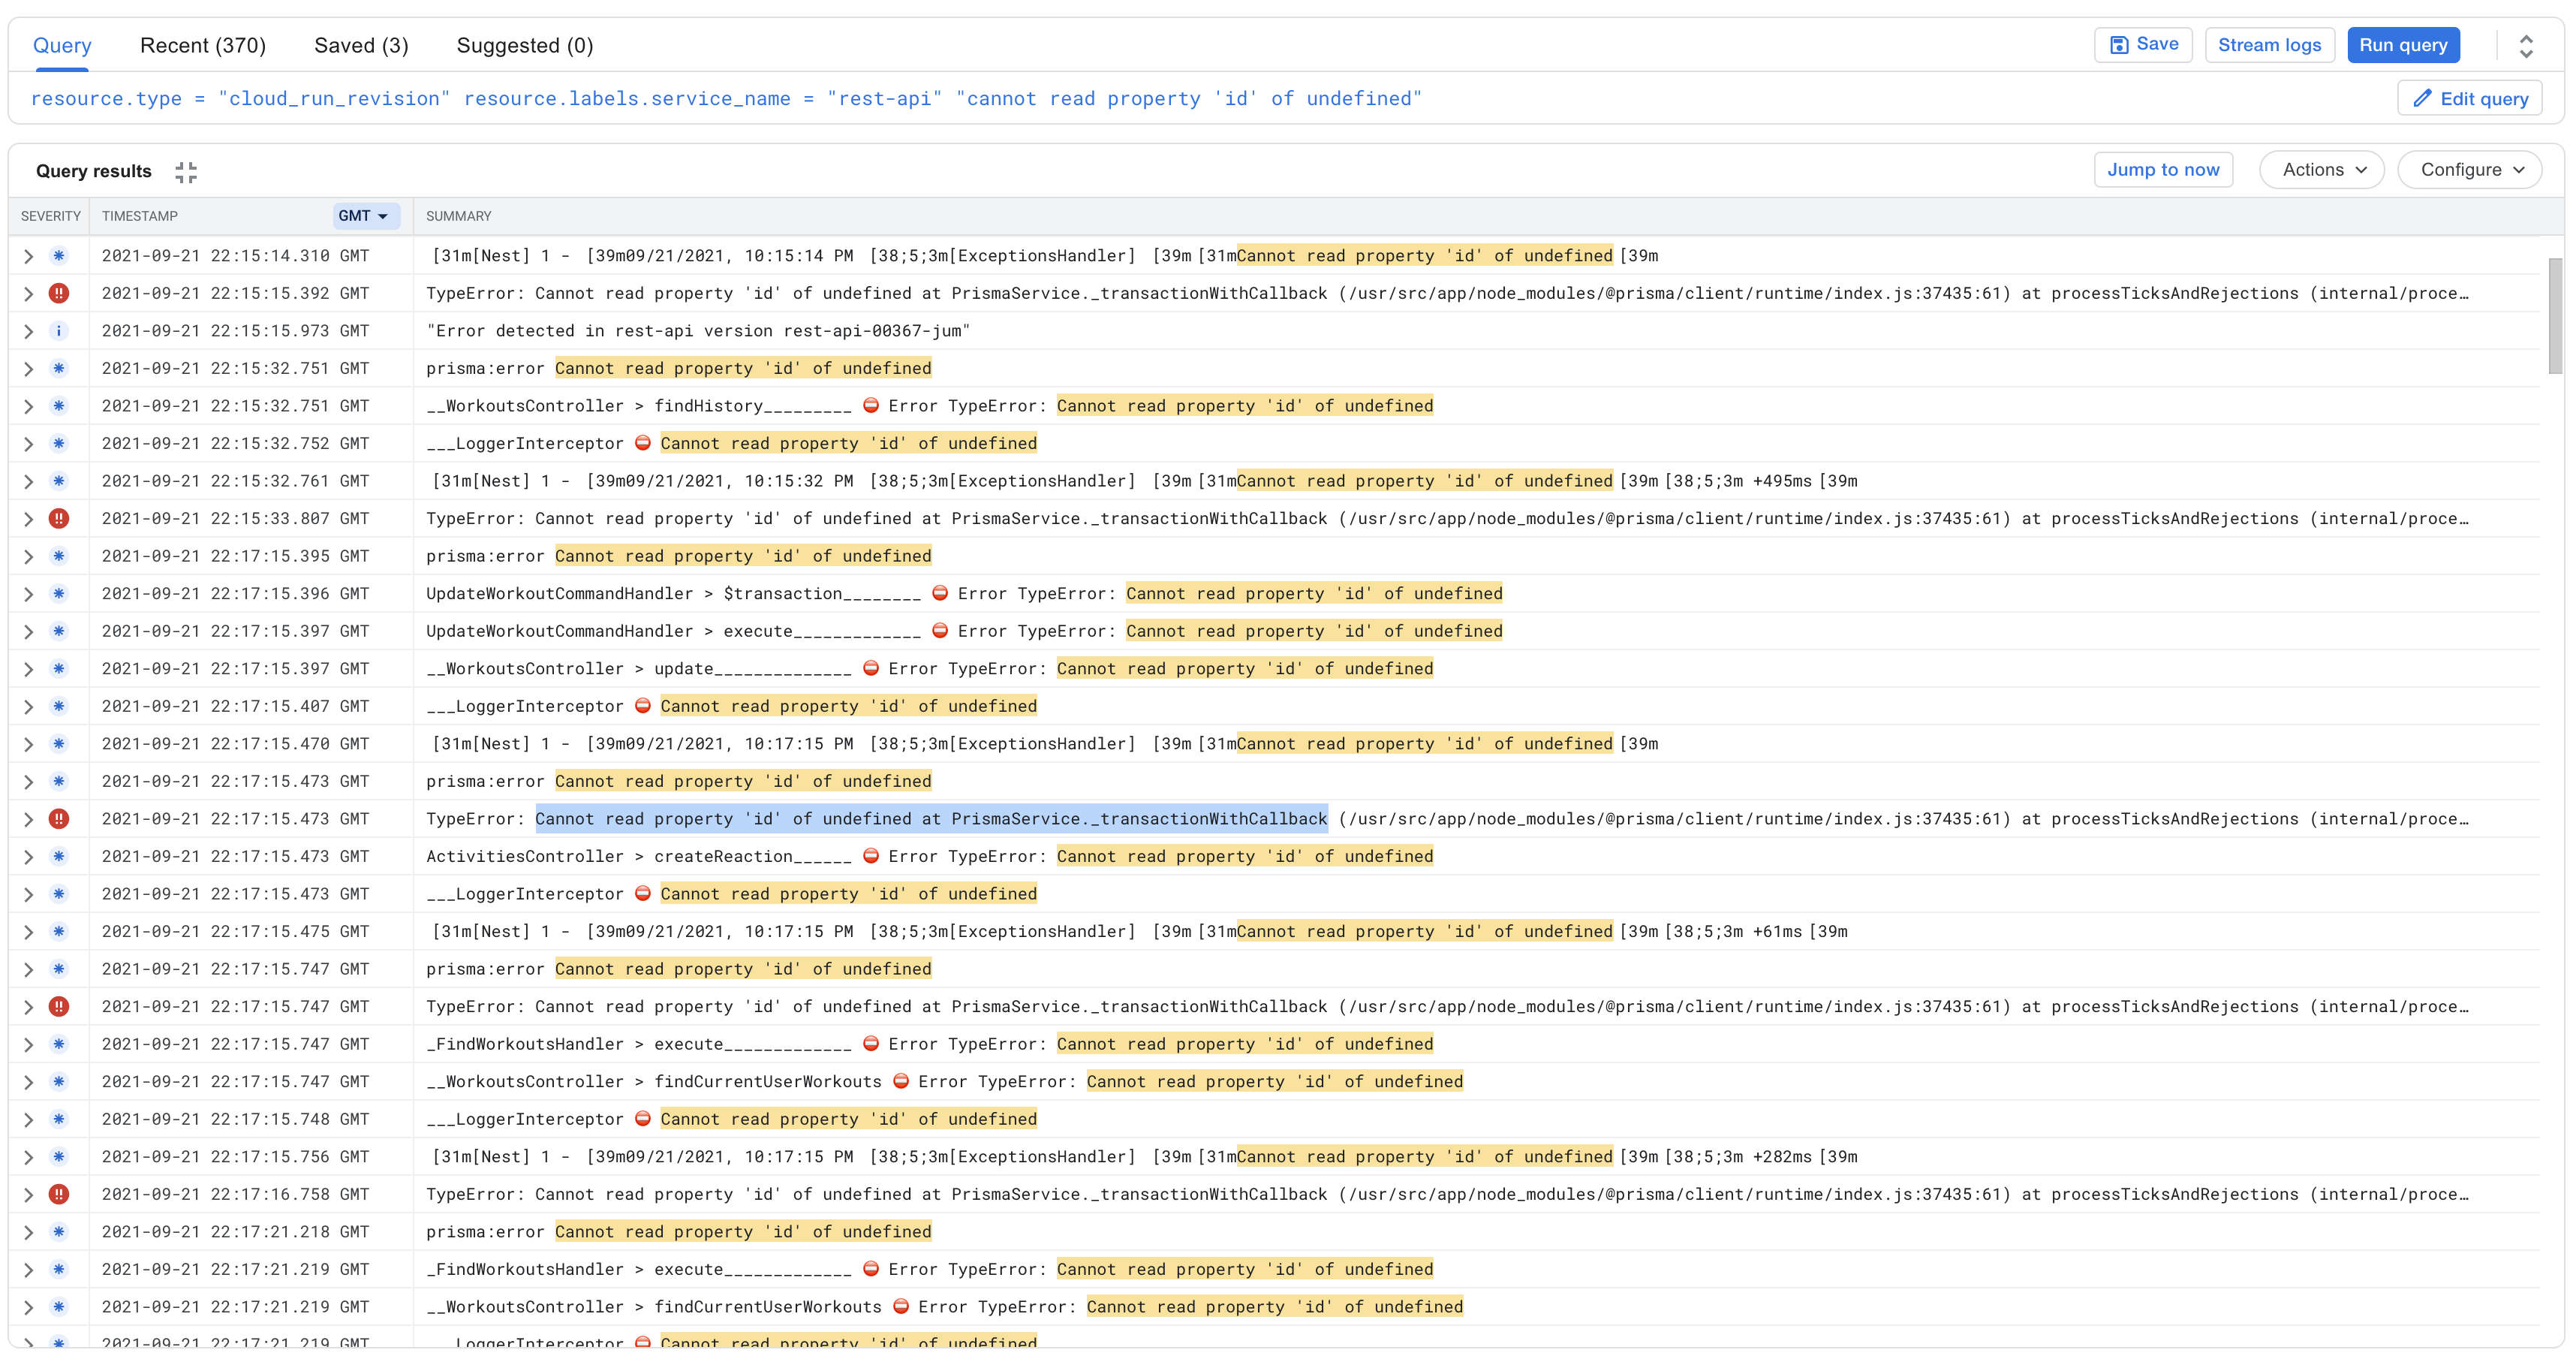Switch to the Recent (370) tab
This screenshot has width=2576, height=1362.
(x=202, y=45)
